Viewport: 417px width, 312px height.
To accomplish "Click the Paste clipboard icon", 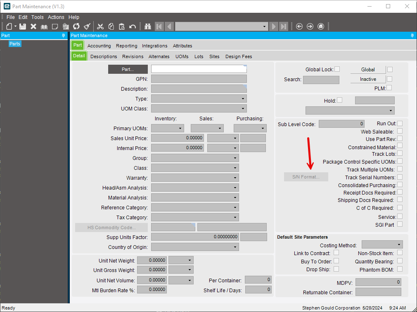I will [x=121, y=26].
